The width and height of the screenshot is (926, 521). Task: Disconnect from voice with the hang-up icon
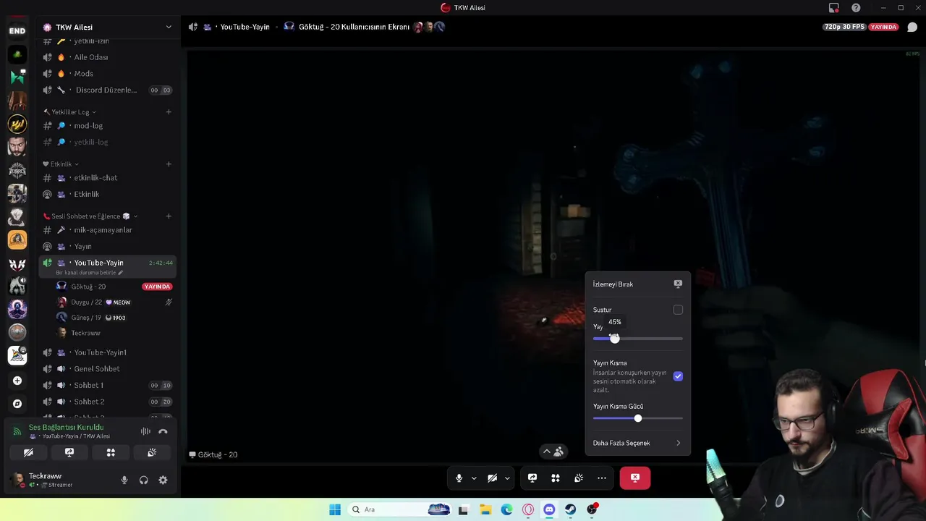163,431
